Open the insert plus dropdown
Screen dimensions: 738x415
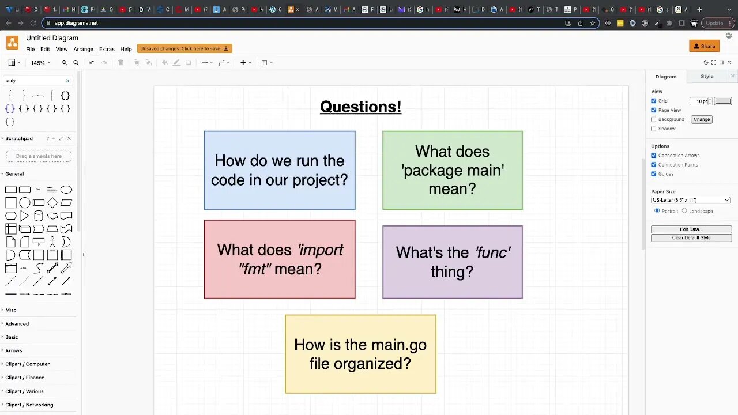(246, 63)
